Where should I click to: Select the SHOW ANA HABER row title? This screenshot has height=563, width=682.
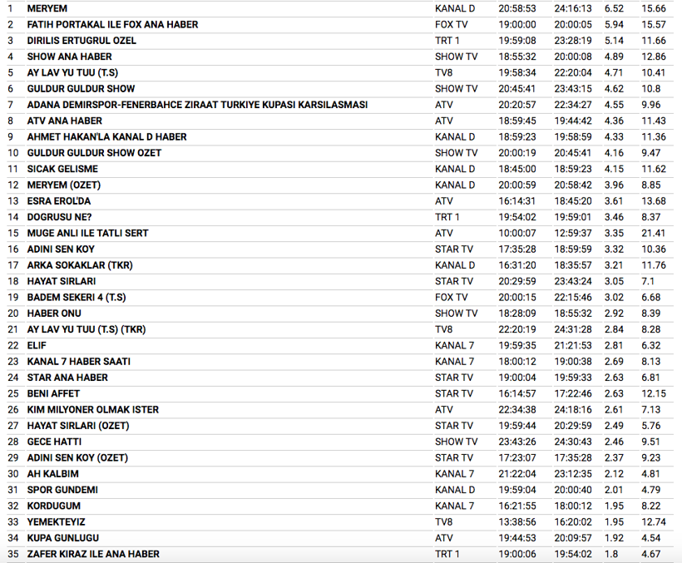[x=70, y=57]
